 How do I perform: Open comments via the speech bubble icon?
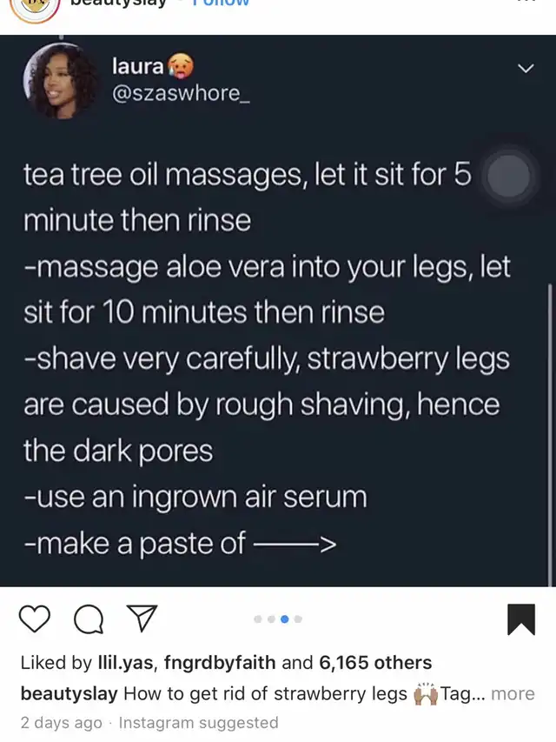89,619
